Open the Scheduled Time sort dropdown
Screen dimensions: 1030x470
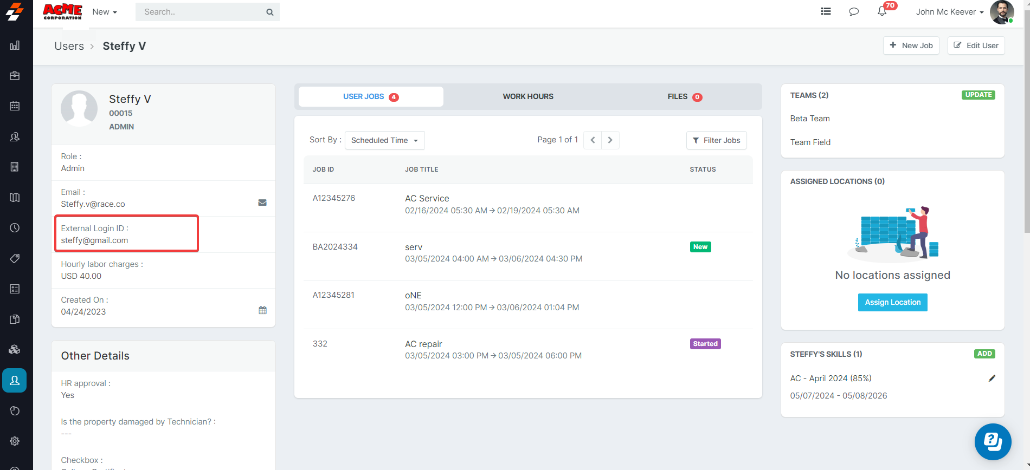click(384, 140)
